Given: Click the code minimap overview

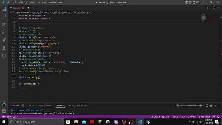Looking at the screenshot, I should tap(211, 18).
